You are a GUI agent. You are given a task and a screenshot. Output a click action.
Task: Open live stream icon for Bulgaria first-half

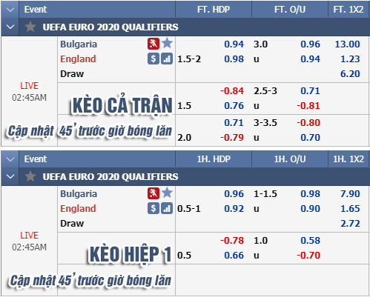[153, 193]
